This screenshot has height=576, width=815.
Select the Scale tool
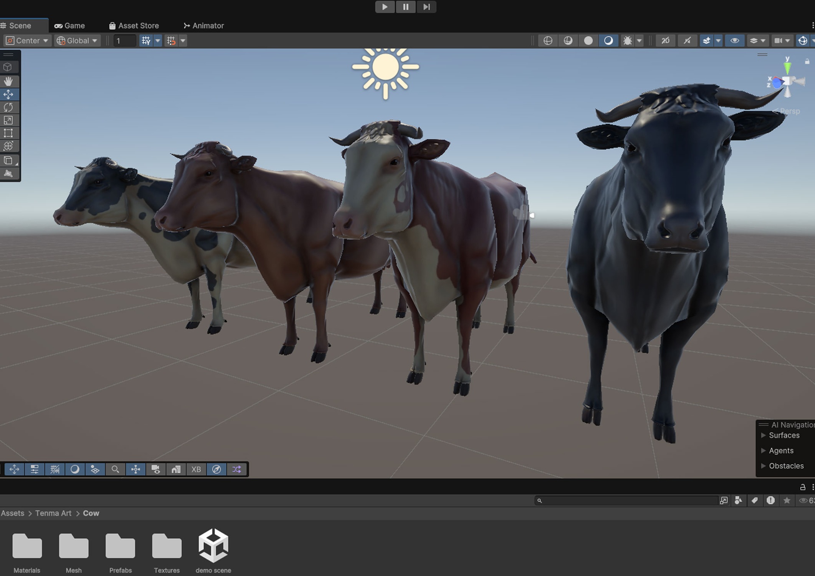pyautogui.click(x=8, y=120)
